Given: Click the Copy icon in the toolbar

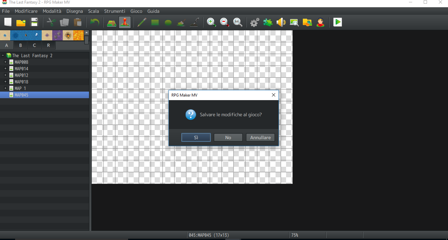Looking at the screenshot, I should click(64, 22).
